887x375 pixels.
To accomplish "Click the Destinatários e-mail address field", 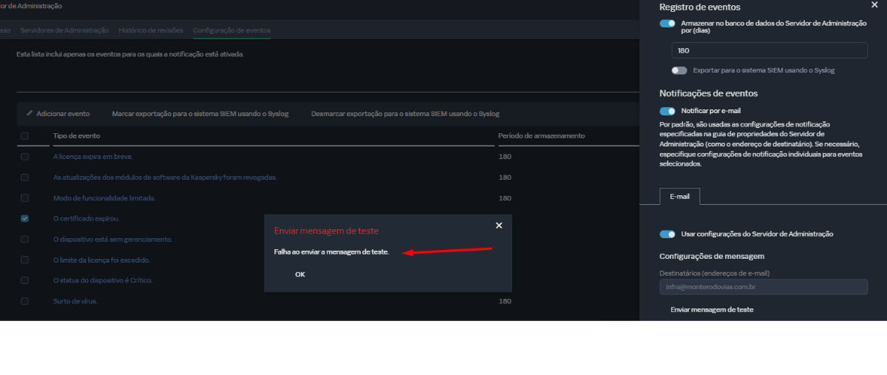I will coord(764,287).
